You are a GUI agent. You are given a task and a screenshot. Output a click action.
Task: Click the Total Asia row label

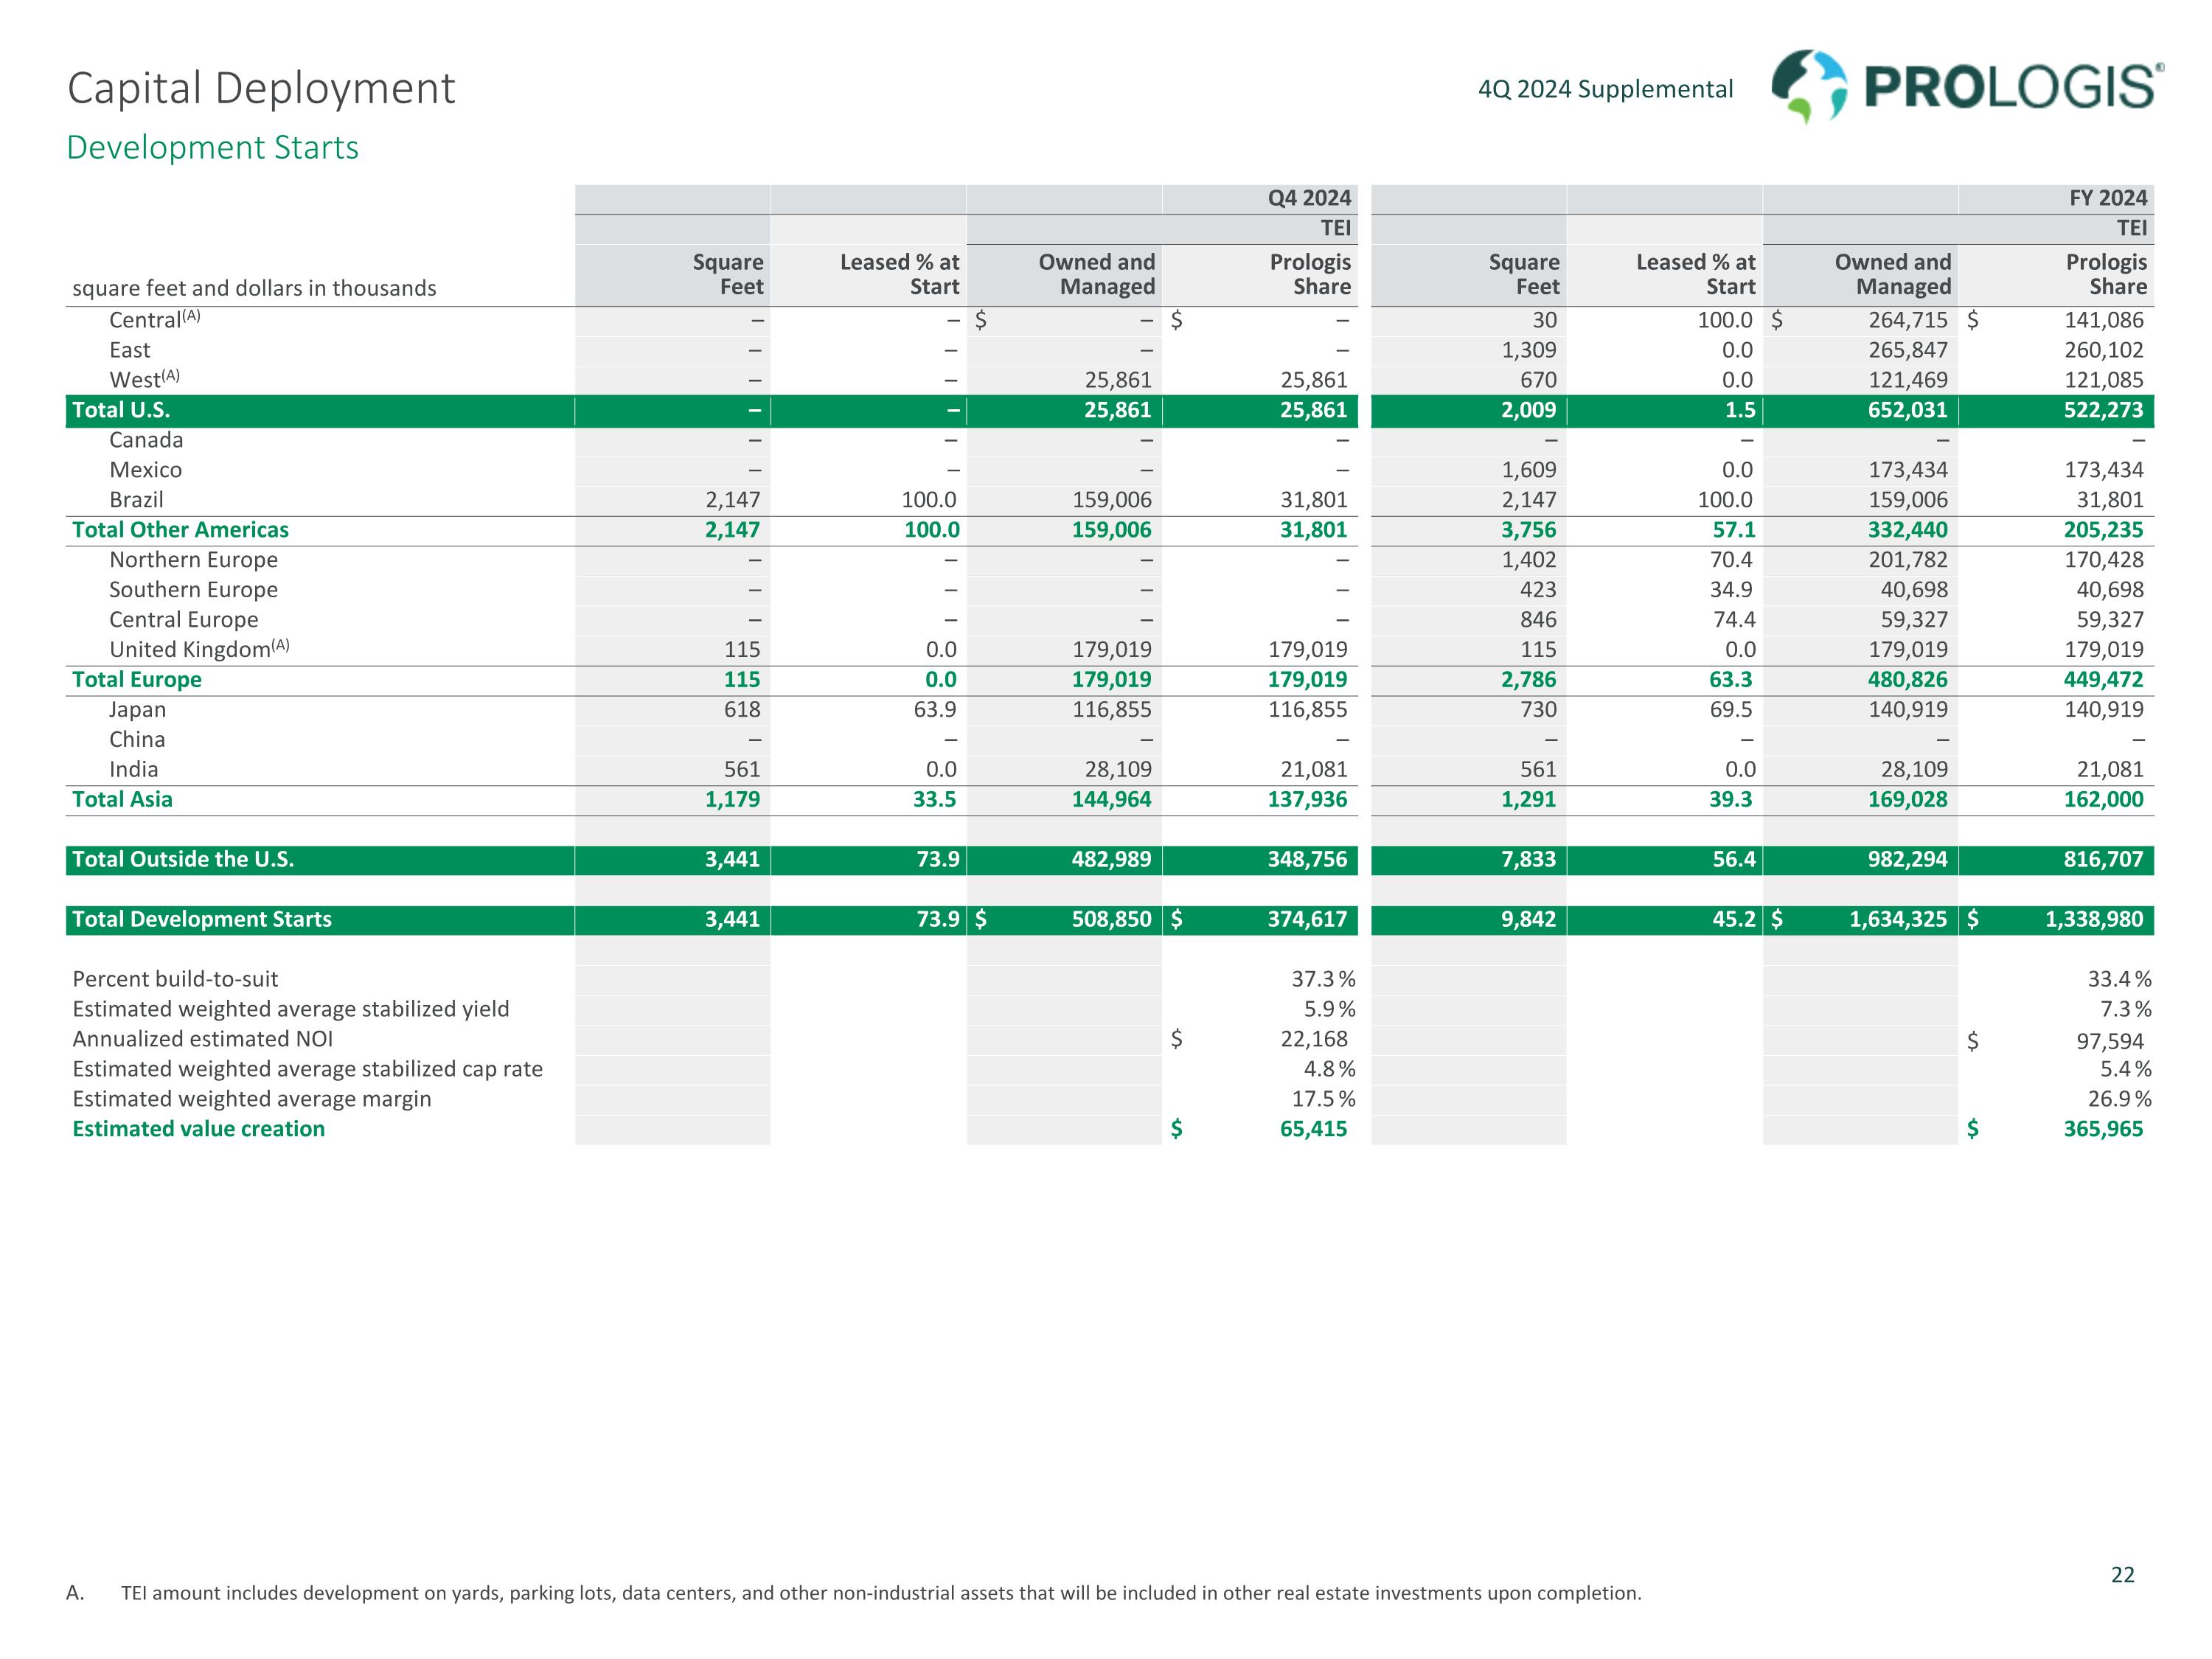(x=122, y=800)
